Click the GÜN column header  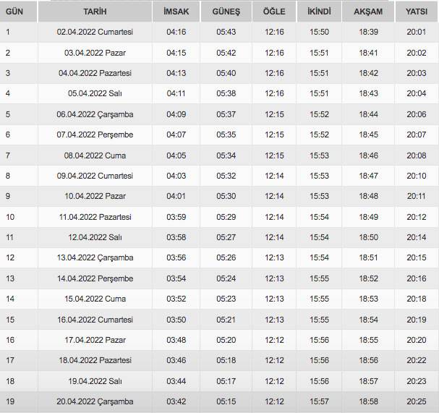[x=15, y=12]
